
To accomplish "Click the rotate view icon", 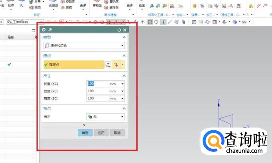I will pos(207,22).
